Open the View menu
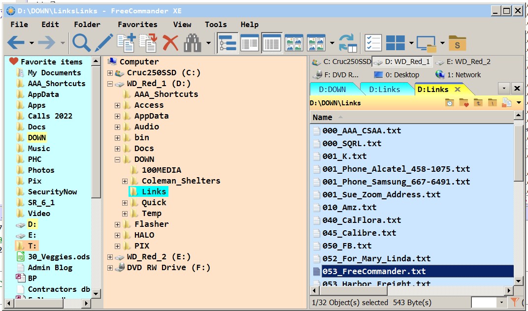Image resolution: width=528 pixels, height=311 pixels. click(182, 24)
